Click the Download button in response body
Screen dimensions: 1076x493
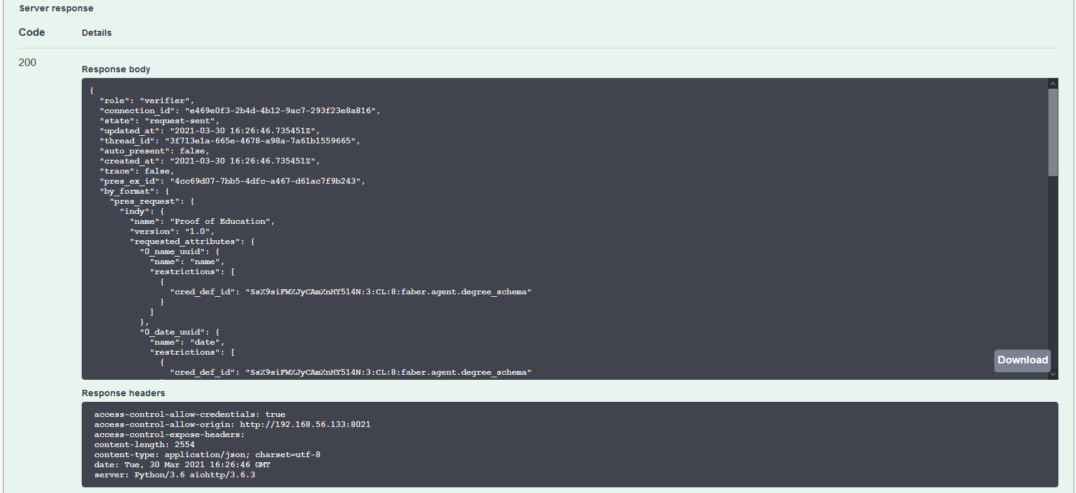point(1022,360)
